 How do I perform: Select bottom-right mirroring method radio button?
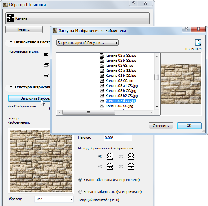121,167
